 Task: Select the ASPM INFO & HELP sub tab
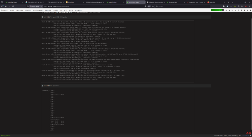point(64,12)
